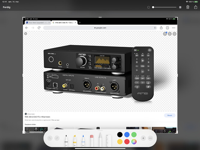200x150 pixels.
Task: Tap the top-right crop corner handle
Action: 177,18
